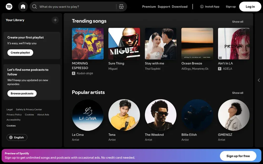Open Billie Eilish artist picture

(197, 115)
